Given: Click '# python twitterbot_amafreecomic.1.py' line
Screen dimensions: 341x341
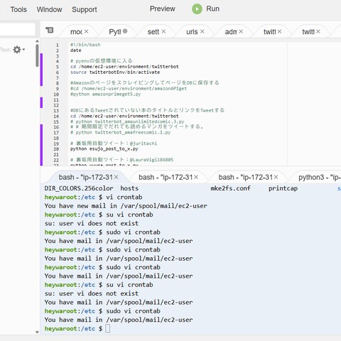Looking at the screenshot, I should pos(120,132).
